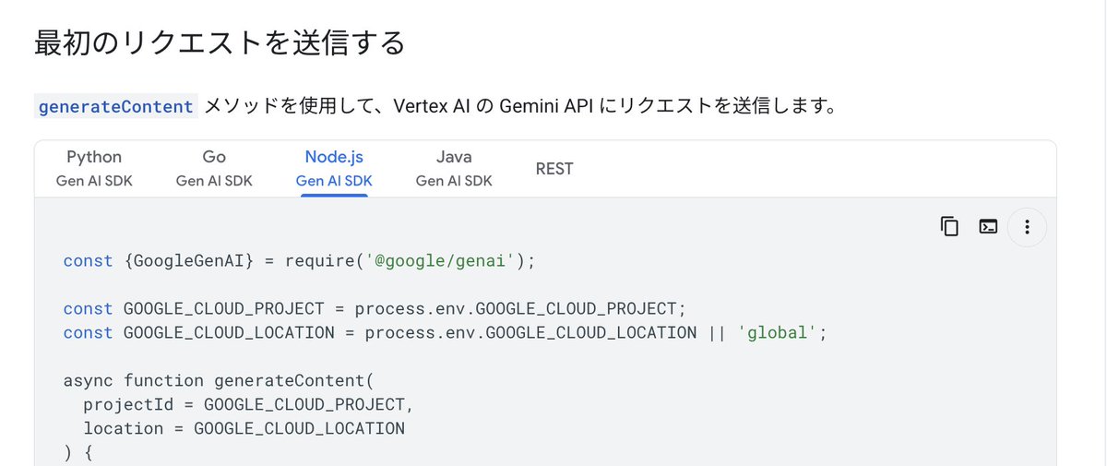Click 'process.env.GOOGLE_CLOUD_PROJECT;' in code
This screenshot has height=466, width=1107.
coord(521,309)
